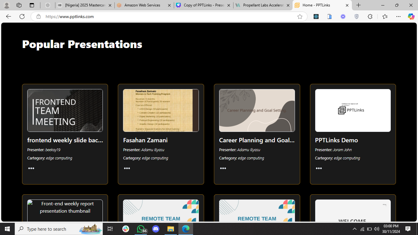Show hidden system tray icons
The image size is (418, 235).
(x=355, y=229)
